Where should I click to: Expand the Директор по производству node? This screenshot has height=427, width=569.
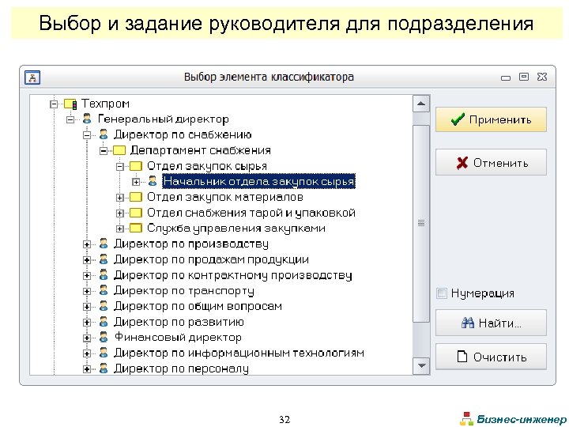87,244
